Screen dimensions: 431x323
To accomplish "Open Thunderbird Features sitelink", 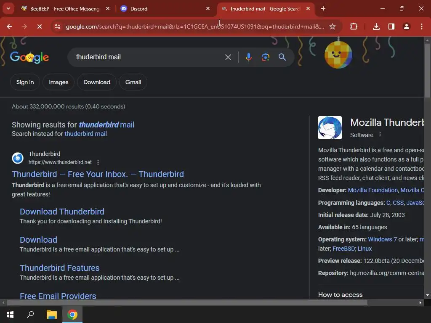I will (x=60, y=268).
